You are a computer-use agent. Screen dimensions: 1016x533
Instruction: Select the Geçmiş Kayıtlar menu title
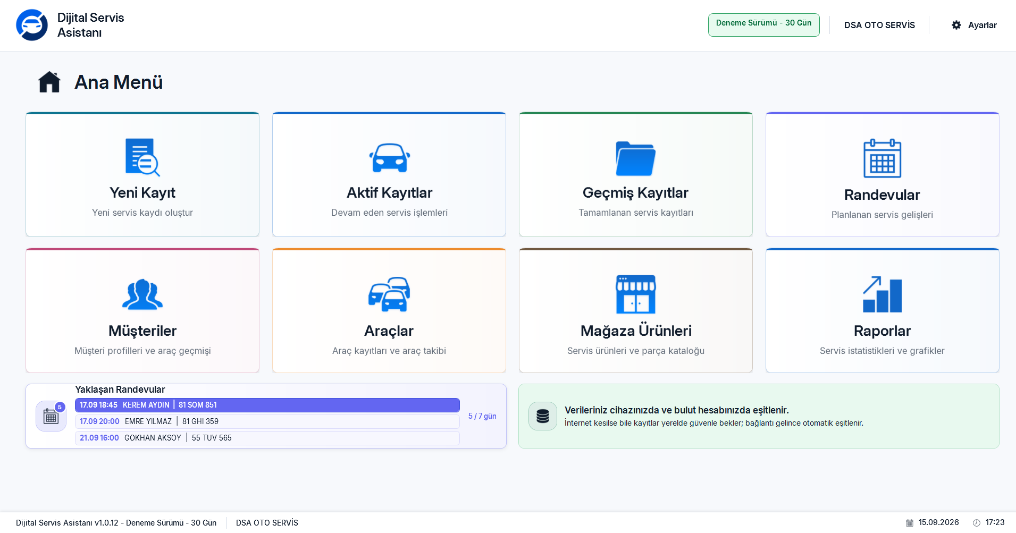635,192
